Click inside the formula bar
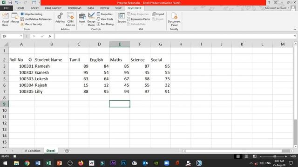 (174, 36)
